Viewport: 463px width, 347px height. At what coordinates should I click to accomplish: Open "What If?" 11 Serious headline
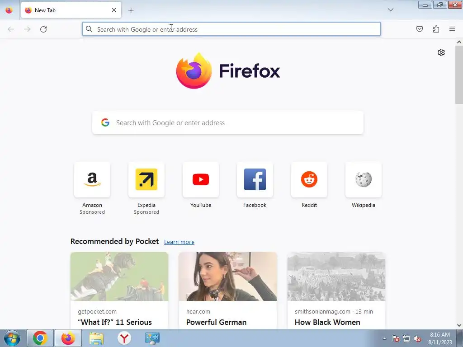point(115,322)
